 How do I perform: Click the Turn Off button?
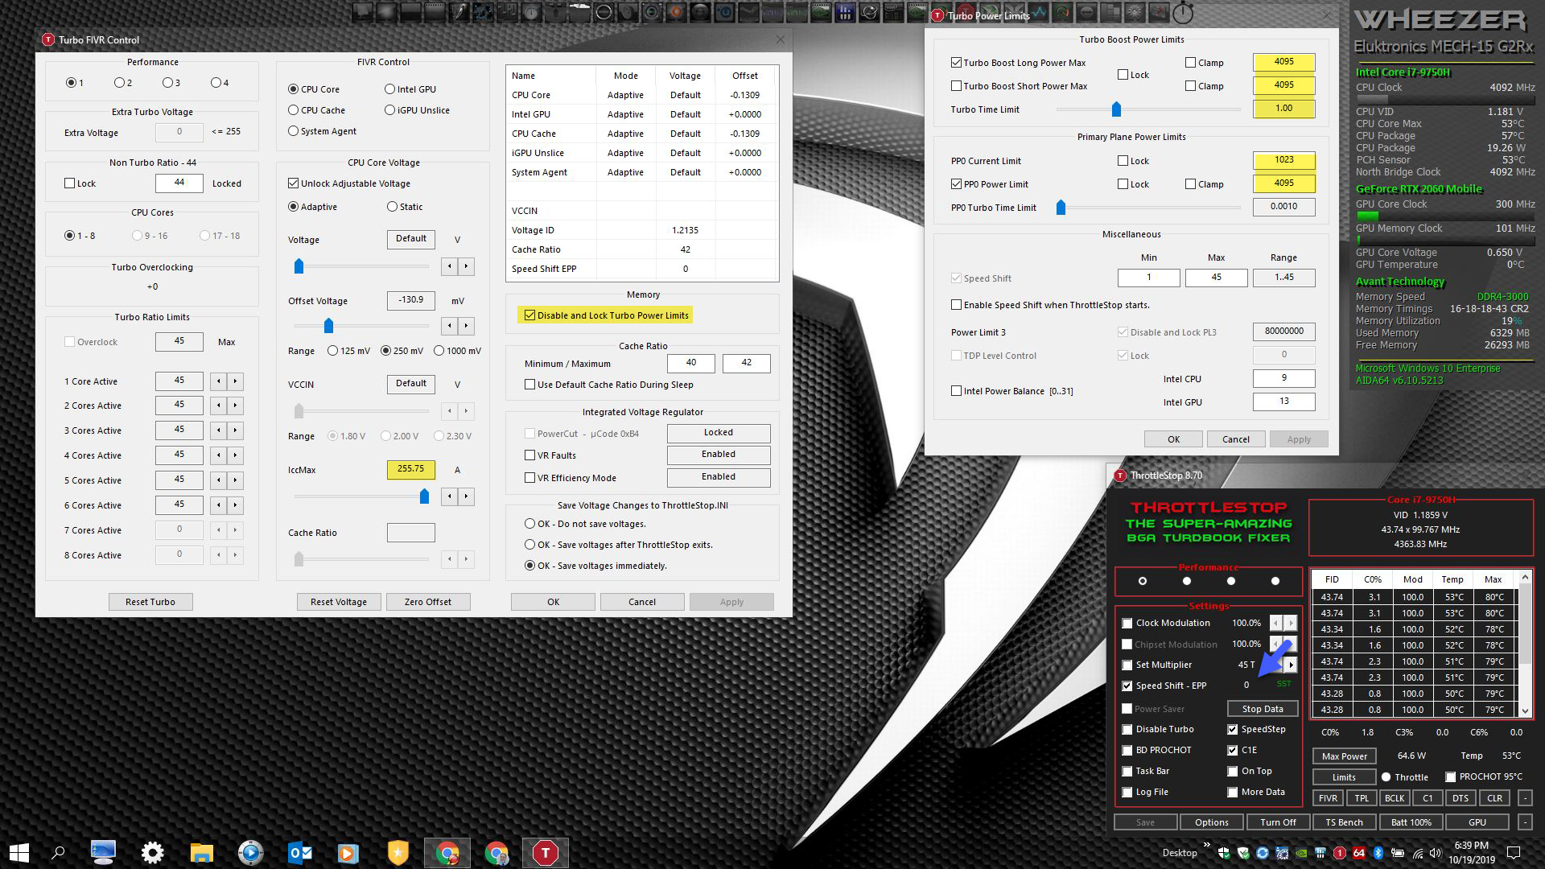coord(1278,822)
